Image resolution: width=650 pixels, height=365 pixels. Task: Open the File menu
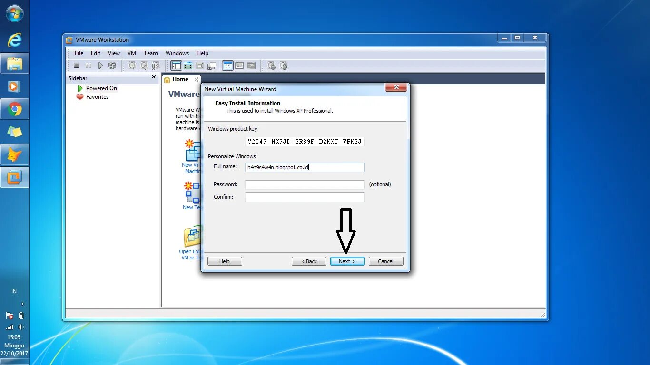click(79, 53)
